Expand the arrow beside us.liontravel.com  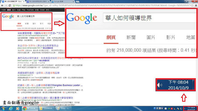coord(32,75)
